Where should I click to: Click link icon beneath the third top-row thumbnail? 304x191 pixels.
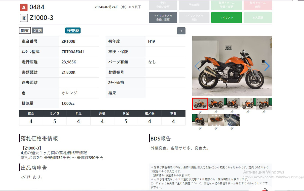pos(232,112)
